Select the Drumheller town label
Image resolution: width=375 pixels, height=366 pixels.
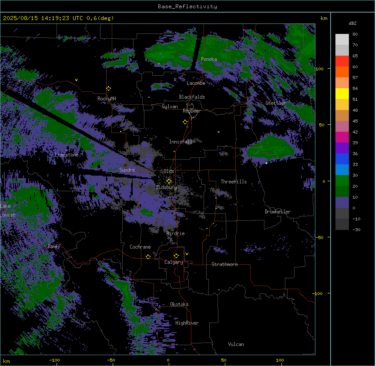click(278, 212)
